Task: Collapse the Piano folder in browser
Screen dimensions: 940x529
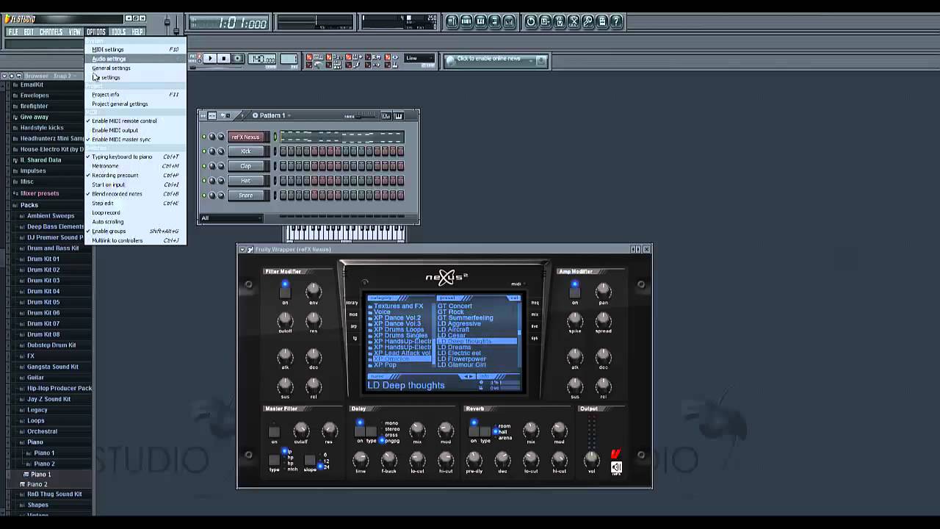Action: (x=35, y=442)
